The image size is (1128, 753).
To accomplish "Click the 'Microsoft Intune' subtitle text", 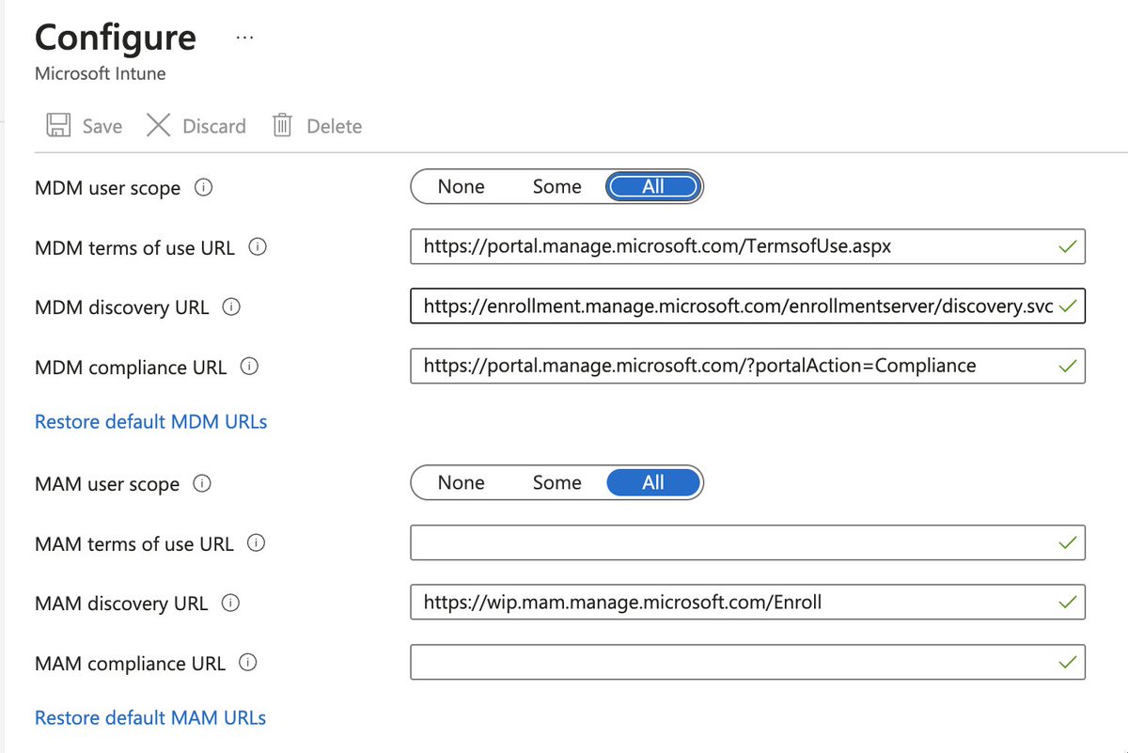I will coord(100,72).
